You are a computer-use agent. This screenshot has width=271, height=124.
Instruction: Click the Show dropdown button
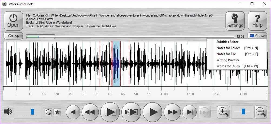(257, 36)
